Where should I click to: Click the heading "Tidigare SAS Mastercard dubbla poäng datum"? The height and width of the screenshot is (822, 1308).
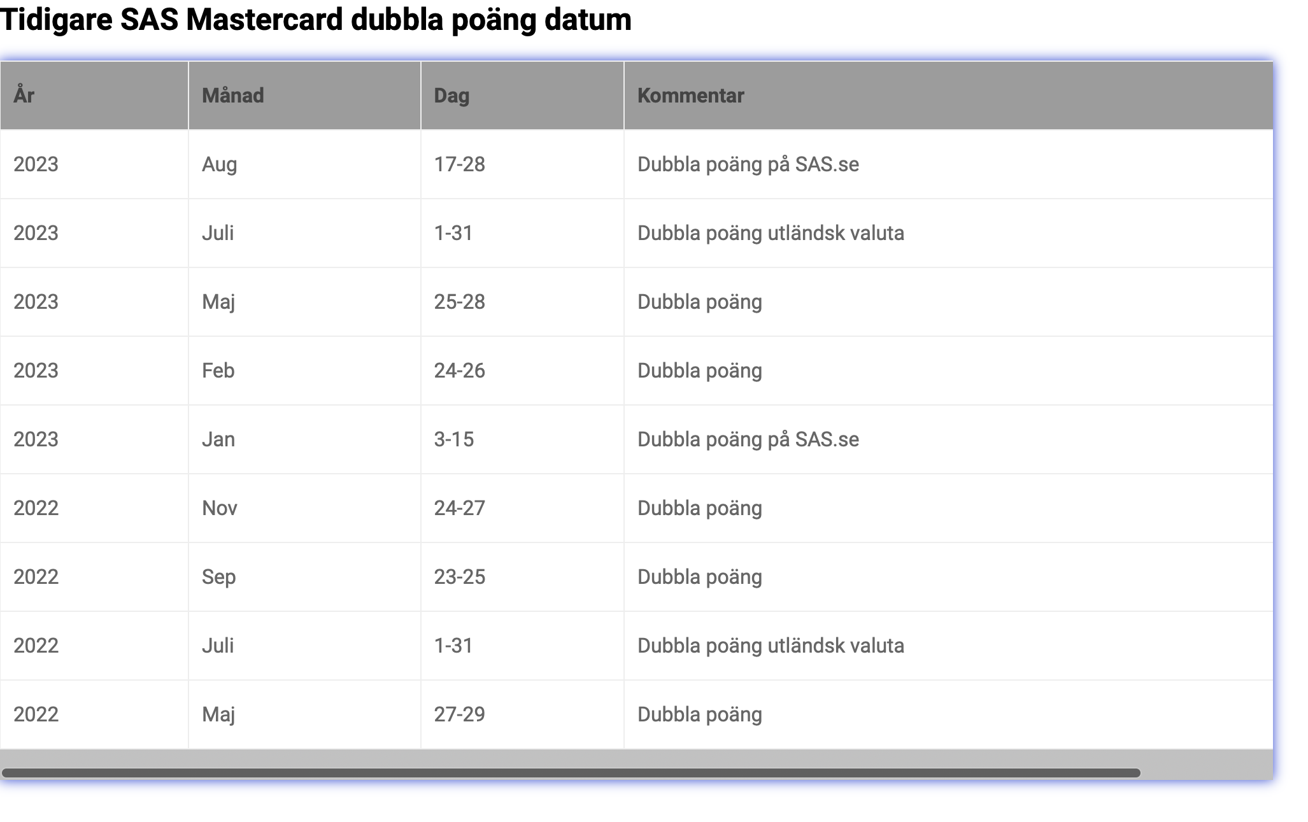point(316,20)
